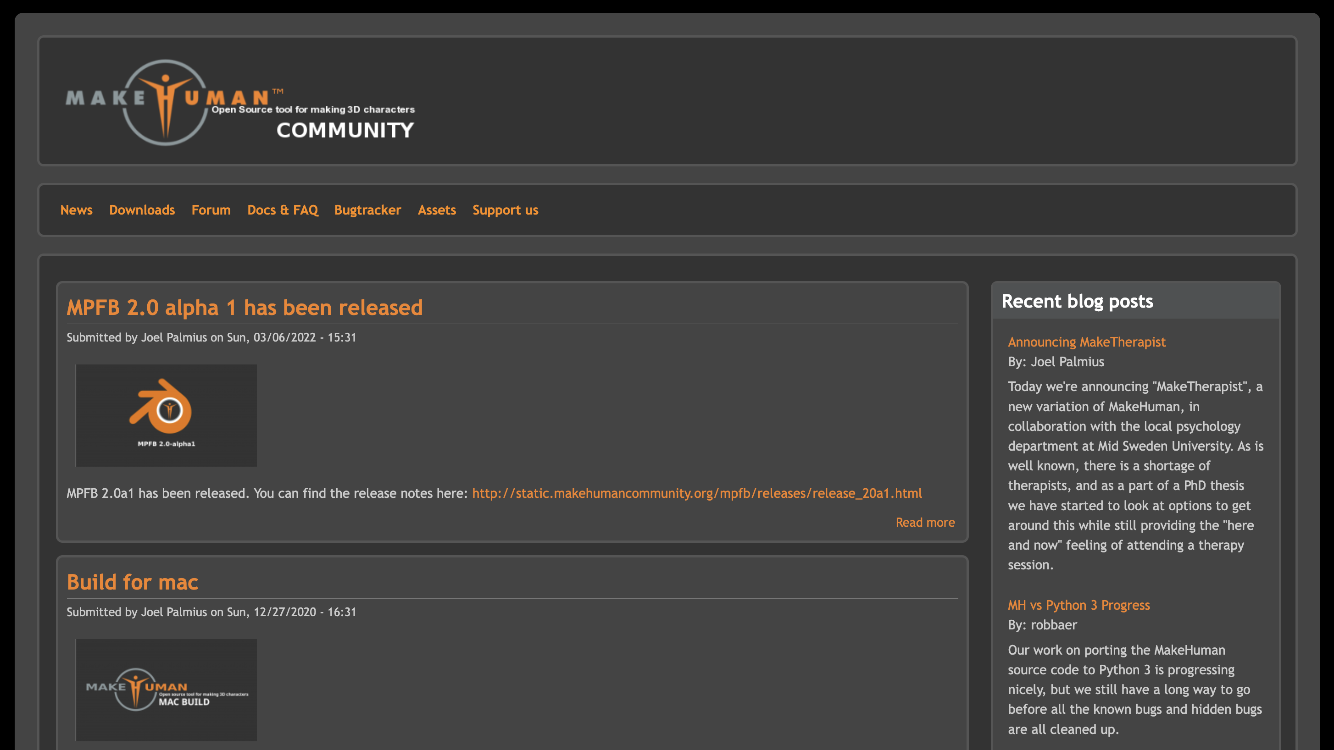
Task: Click the 03/06/2022 - 15:31 submission line
Action: click(x=211, y=337)
